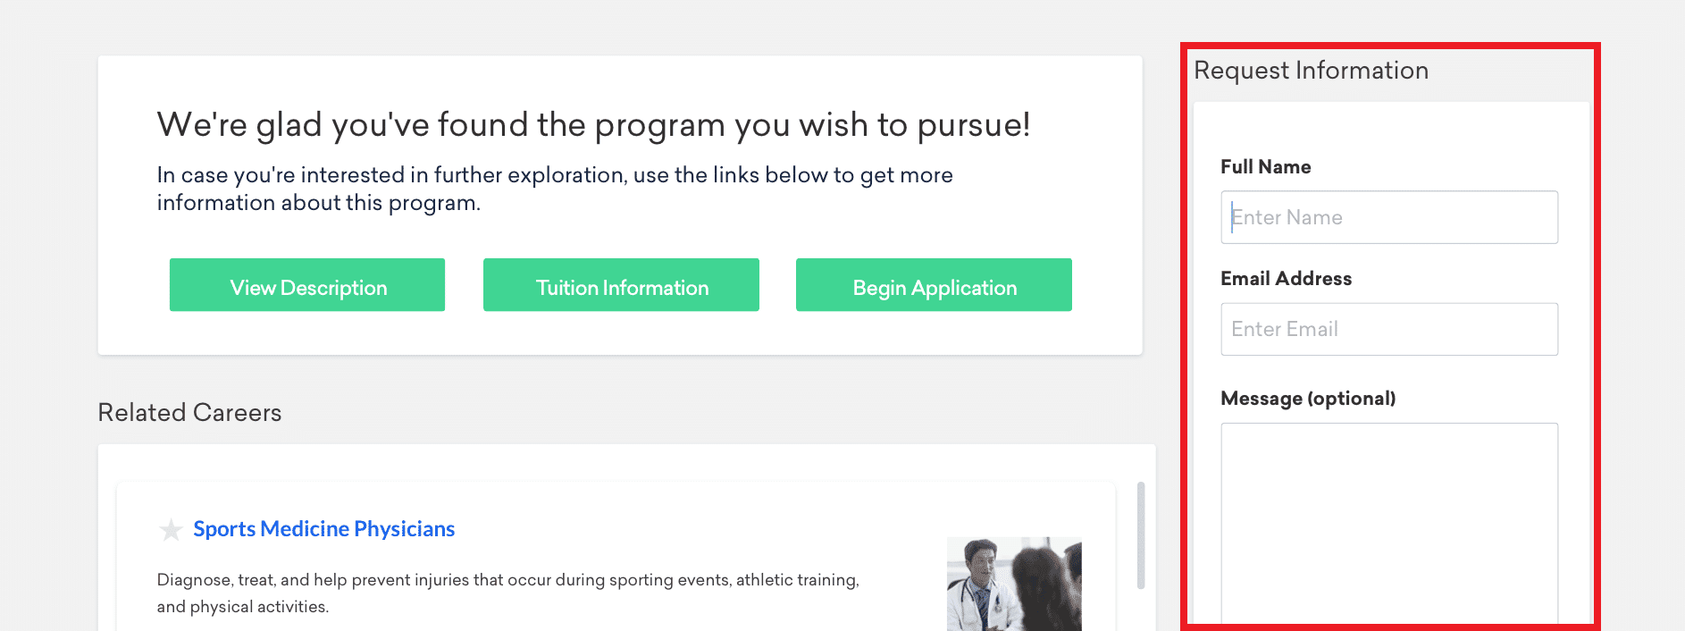The image size is (1685, 631).
Task: Click the "In case you're interested" paragraph
Action: click(x=555, y=189)
